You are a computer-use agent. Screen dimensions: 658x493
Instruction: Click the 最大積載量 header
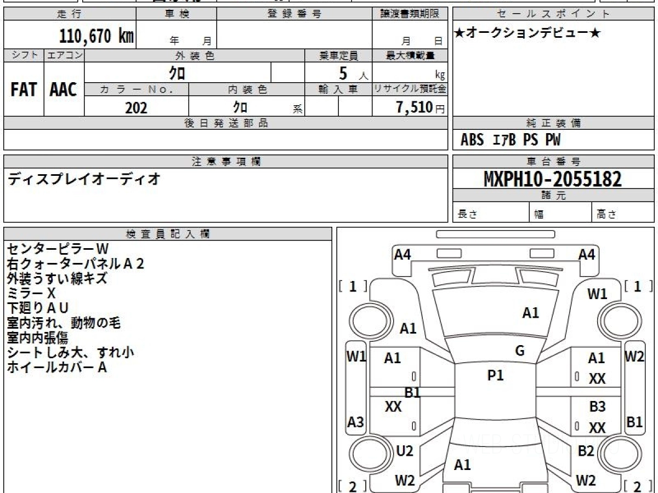[410, 55]
